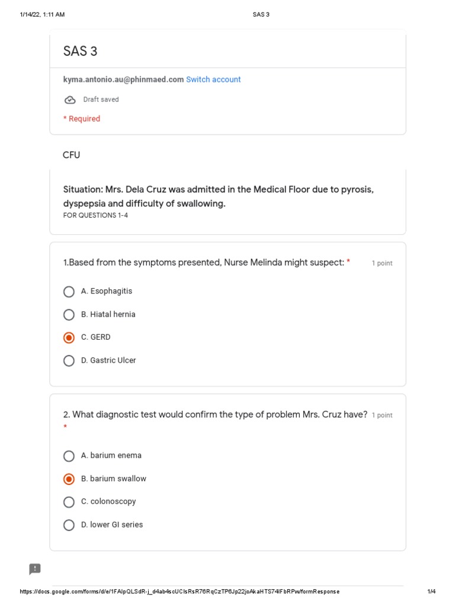Pick option D. Gastric Ulcer
Viewport: 455px width, 607px height.
coord(69,360)
